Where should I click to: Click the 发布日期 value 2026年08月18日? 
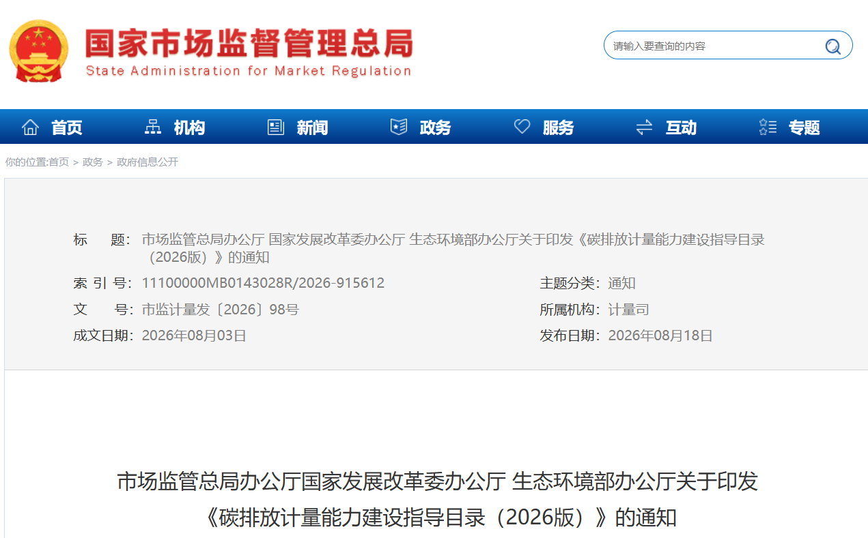click(660, 335)
